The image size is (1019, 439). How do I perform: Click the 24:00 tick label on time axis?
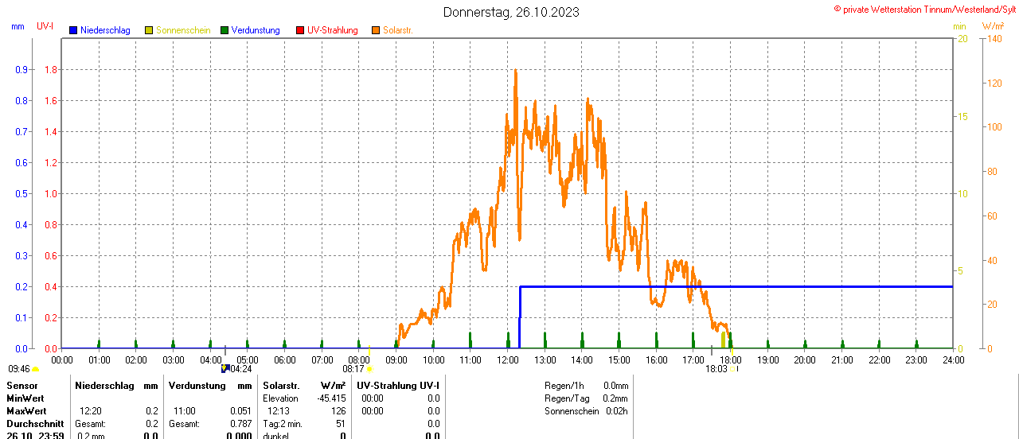(x=953, y=359)
